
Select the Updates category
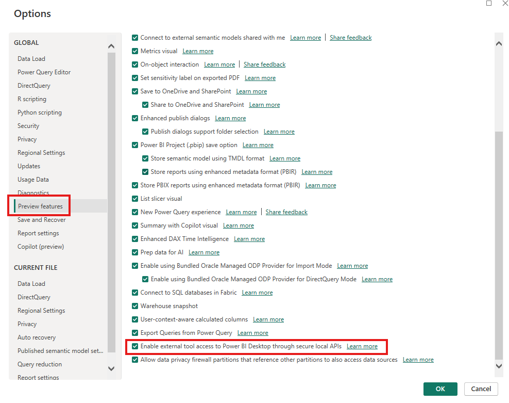point(29,166)
